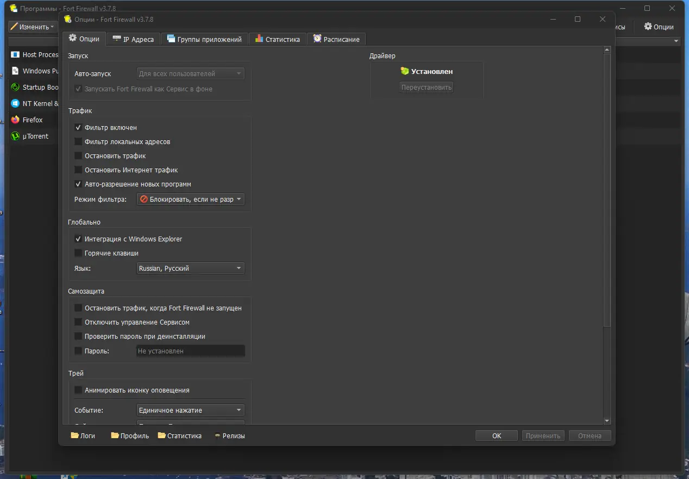The height and width of the screenshot is (479, 689).
Task: Open the Режим фильтра dropdown
Action: click(190, 199)
